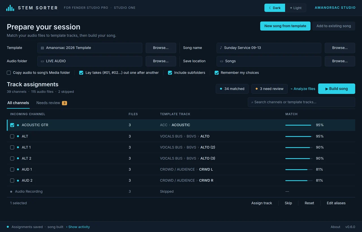
Task: Toggle Lay takes out one after another
Action: click(x=81, y=73)
